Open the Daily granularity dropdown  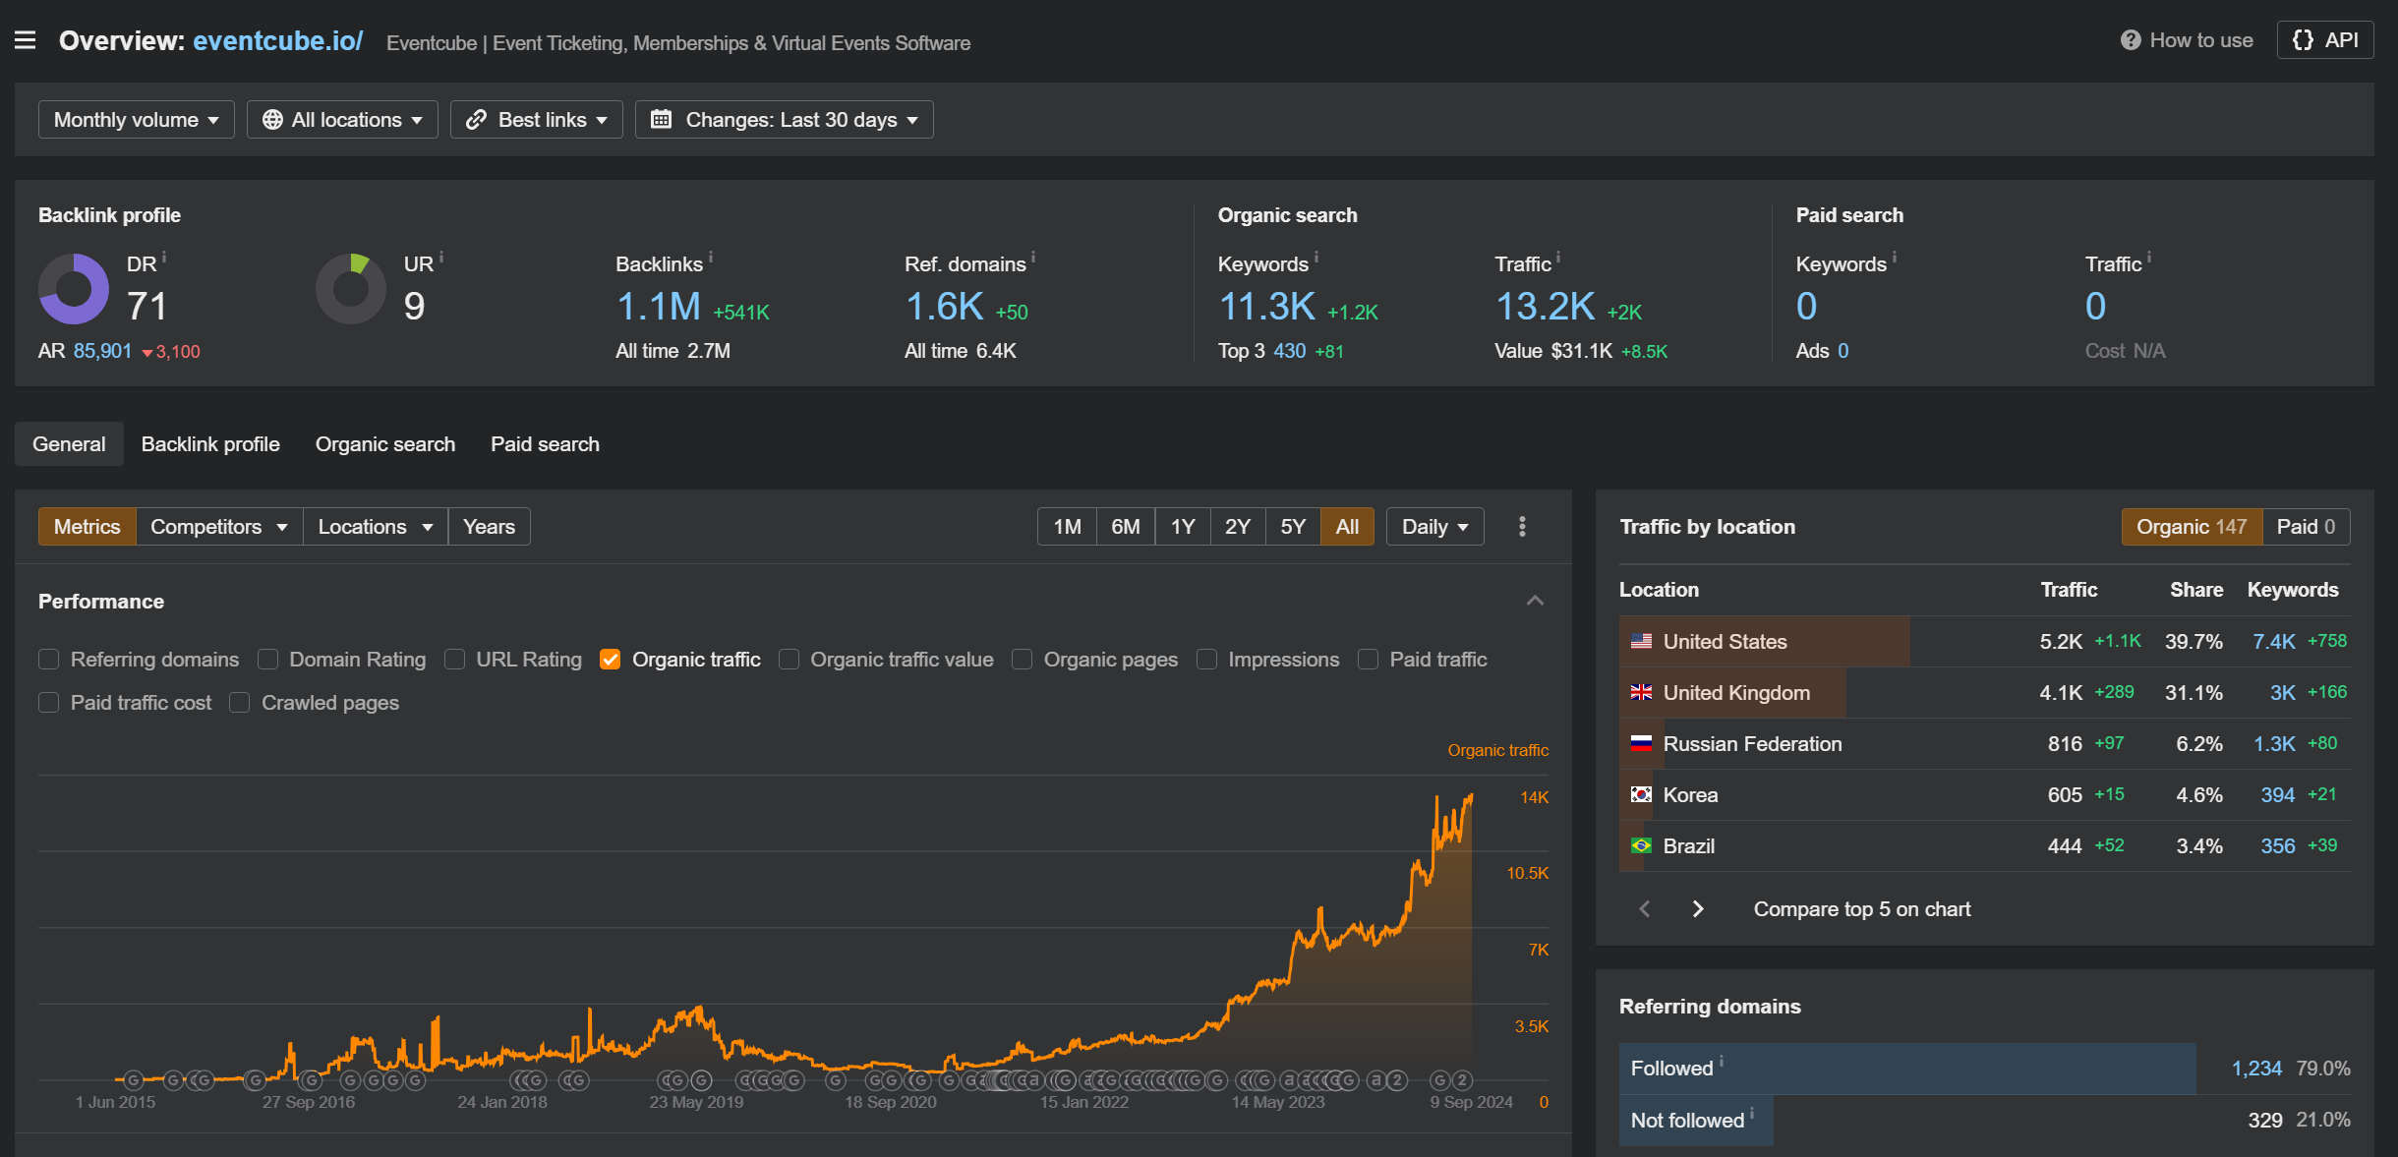(1434, 527)
